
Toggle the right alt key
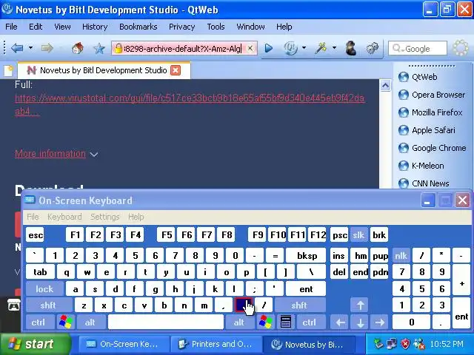point(238,322)
